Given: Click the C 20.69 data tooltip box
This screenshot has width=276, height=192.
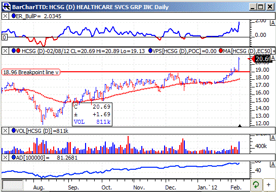Looking at the screenshot, I should point(92,114).
